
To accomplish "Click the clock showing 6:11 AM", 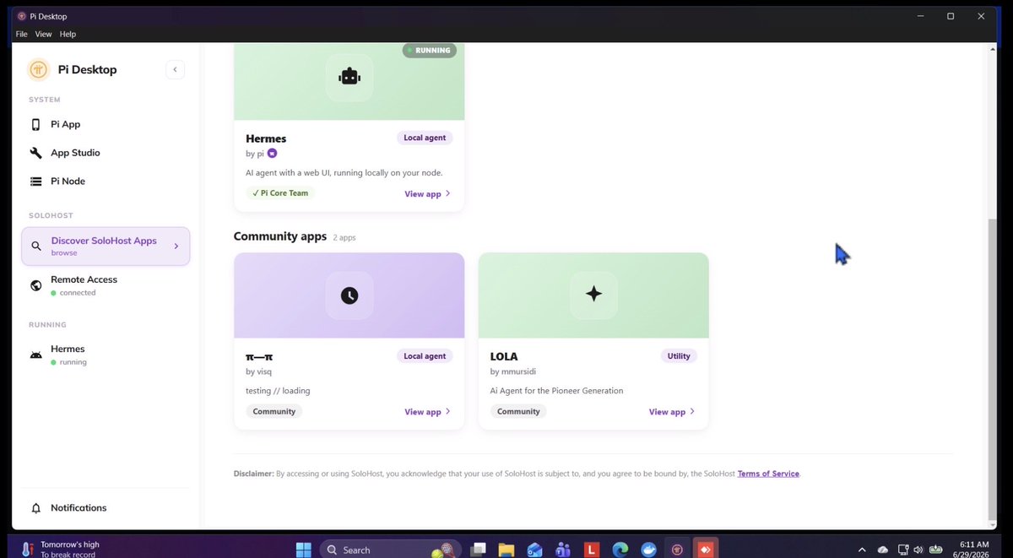I will click(x=976, y=544).
